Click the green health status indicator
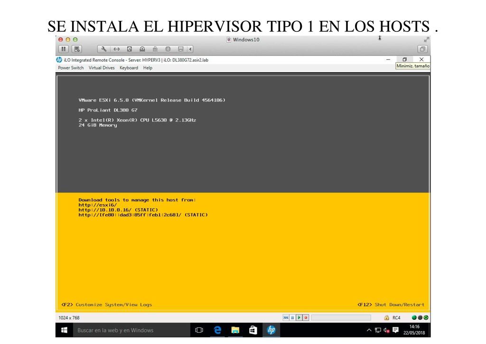 [x=414, y=318]
